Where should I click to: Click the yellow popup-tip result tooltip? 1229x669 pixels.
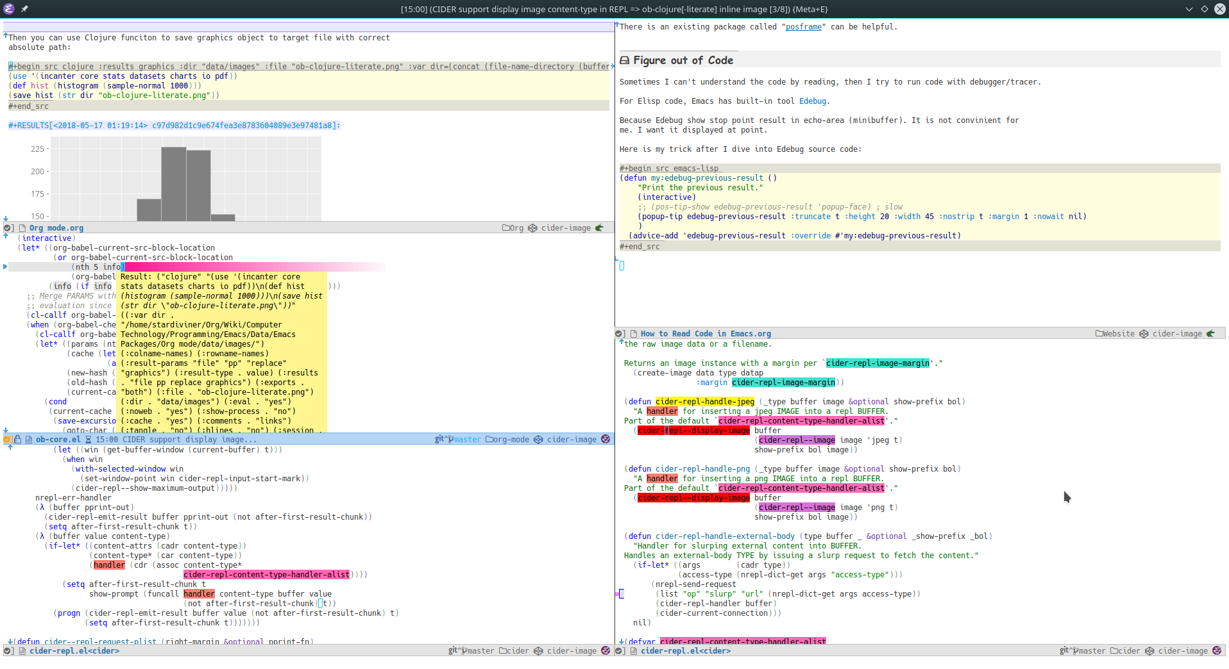point(223,352)
